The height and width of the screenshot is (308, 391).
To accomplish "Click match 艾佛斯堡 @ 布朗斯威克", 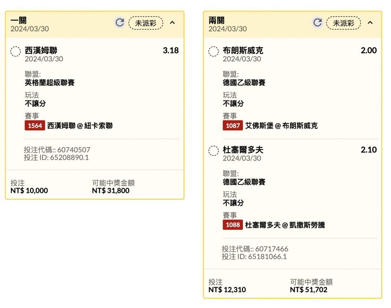I will tap(282, 126).
